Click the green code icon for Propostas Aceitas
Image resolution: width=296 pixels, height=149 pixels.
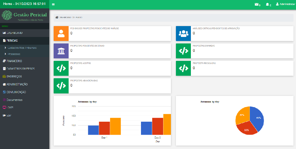[x=61, y=68]
